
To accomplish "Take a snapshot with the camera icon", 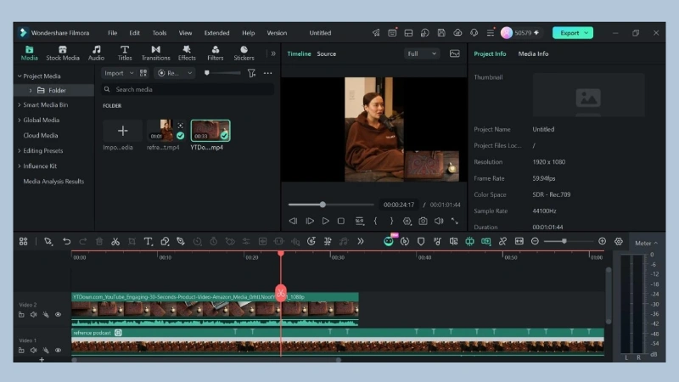I will point(423,221).
